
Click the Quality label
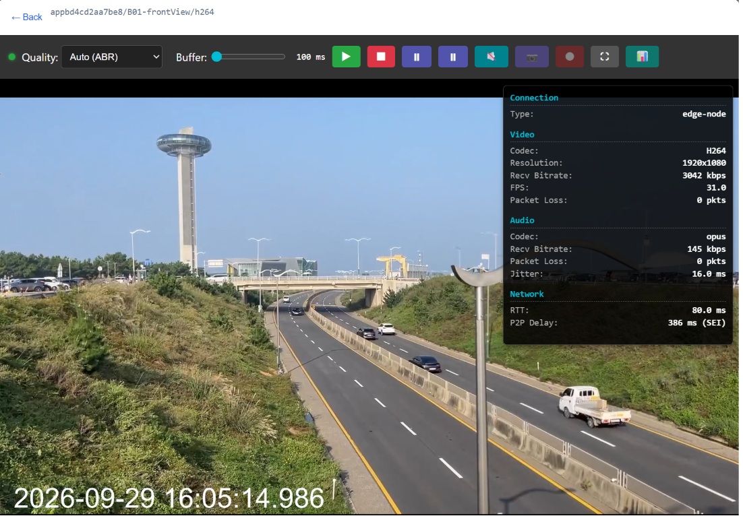click(40, 57)
